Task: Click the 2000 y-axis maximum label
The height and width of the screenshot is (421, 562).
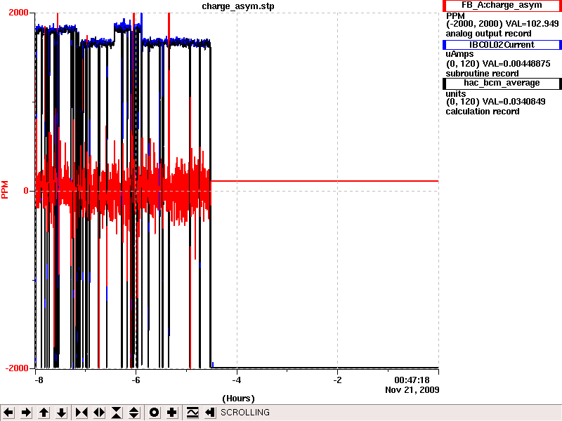Action: tap(18, 13)
